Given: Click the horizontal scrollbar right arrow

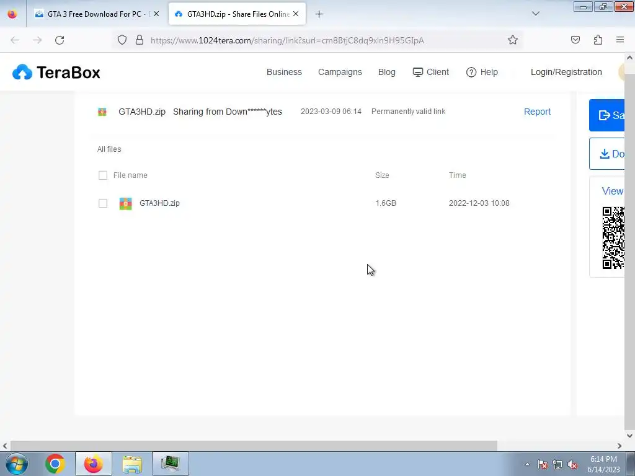Looking at the screenshot, I should (x=619, y=446).
